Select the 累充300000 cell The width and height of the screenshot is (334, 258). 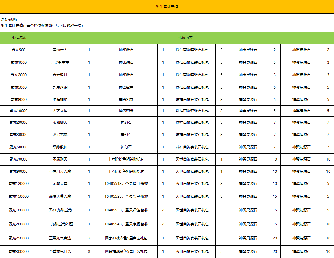pyautogui.click(x=18, y=252)
